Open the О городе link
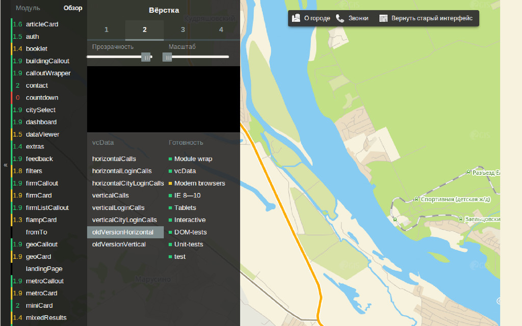 pyautogui.click(x=317, y=18)
